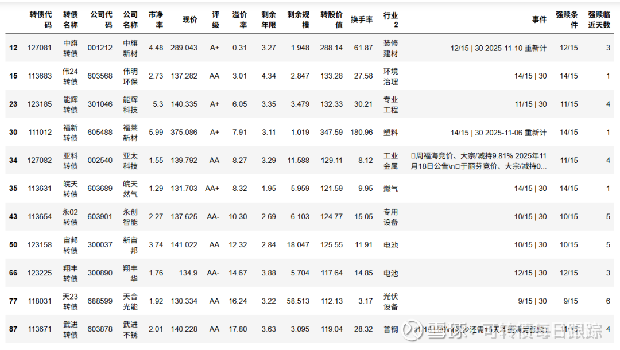Click the 永创智能 company name
Image resolution: width=620 pixels, height=350 pixels.
click(x=130, y=217)
